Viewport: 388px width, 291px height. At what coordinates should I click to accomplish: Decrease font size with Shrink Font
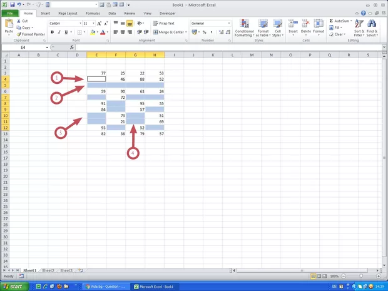click(106, 24)
